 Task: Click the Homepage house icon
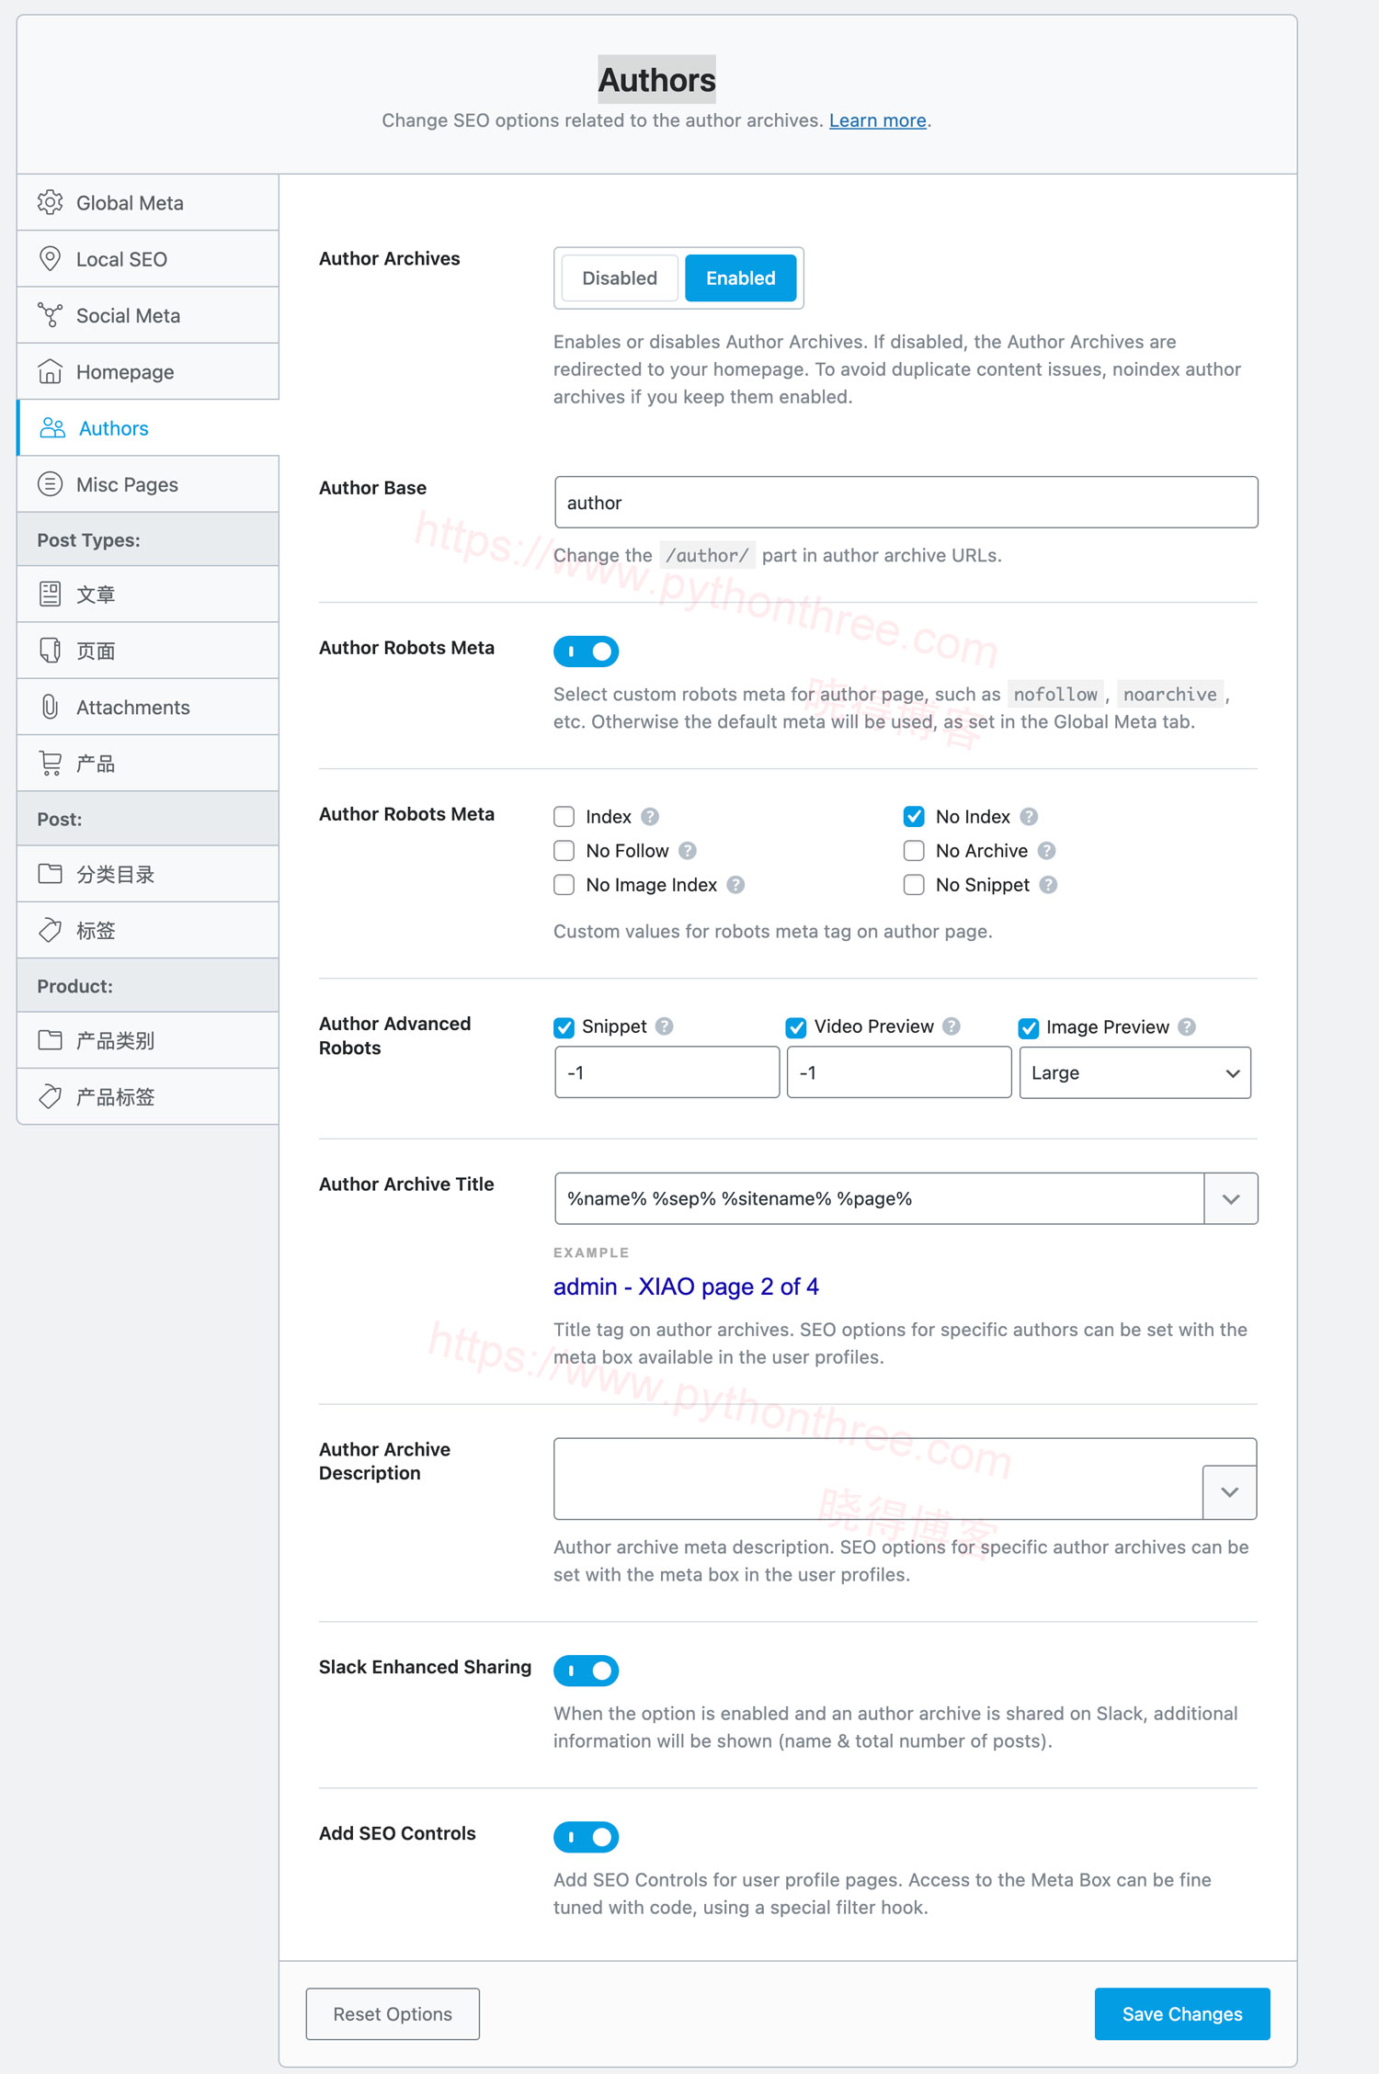pos(51,372)
